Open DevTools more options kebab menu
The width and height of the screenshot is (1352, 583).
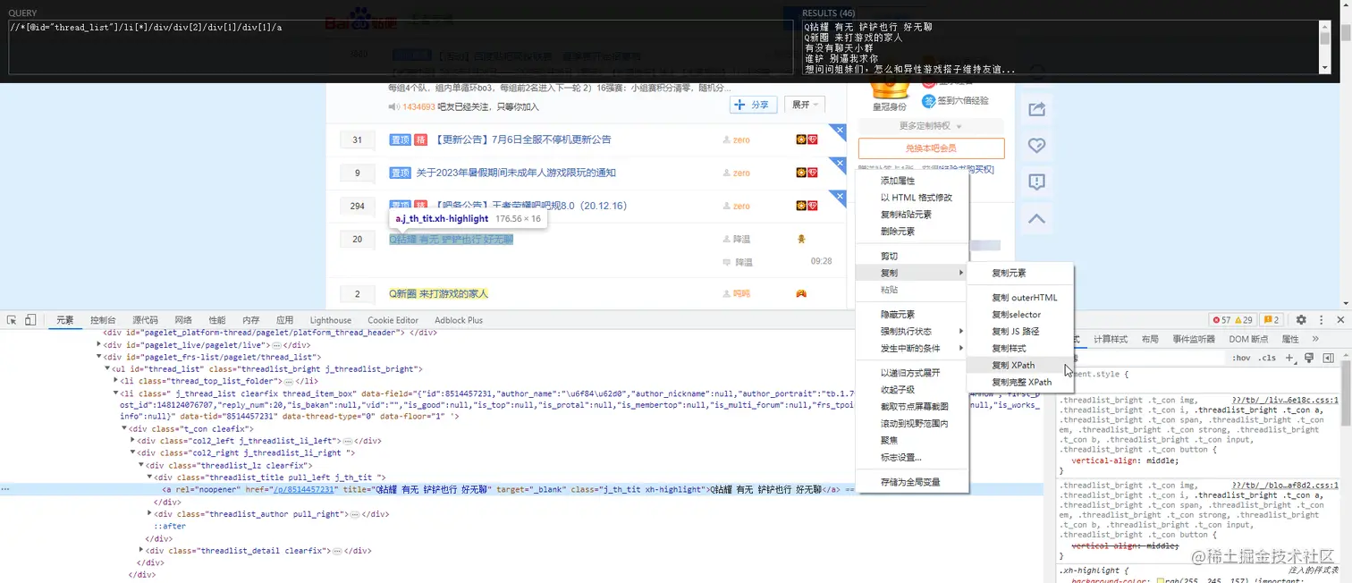1321,320
